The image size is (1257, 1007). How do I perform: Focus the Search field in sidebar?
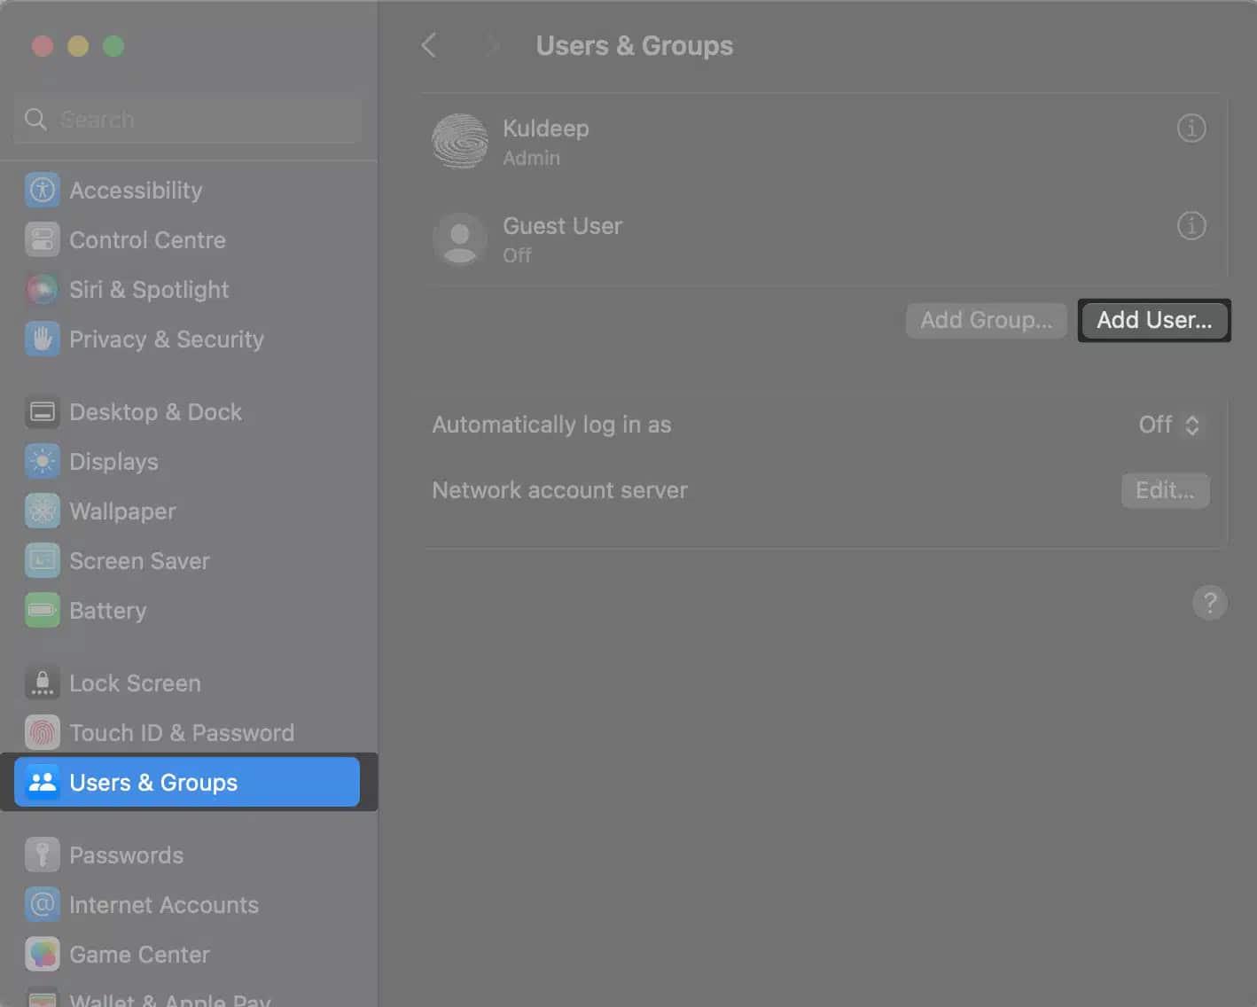(188, 119)
